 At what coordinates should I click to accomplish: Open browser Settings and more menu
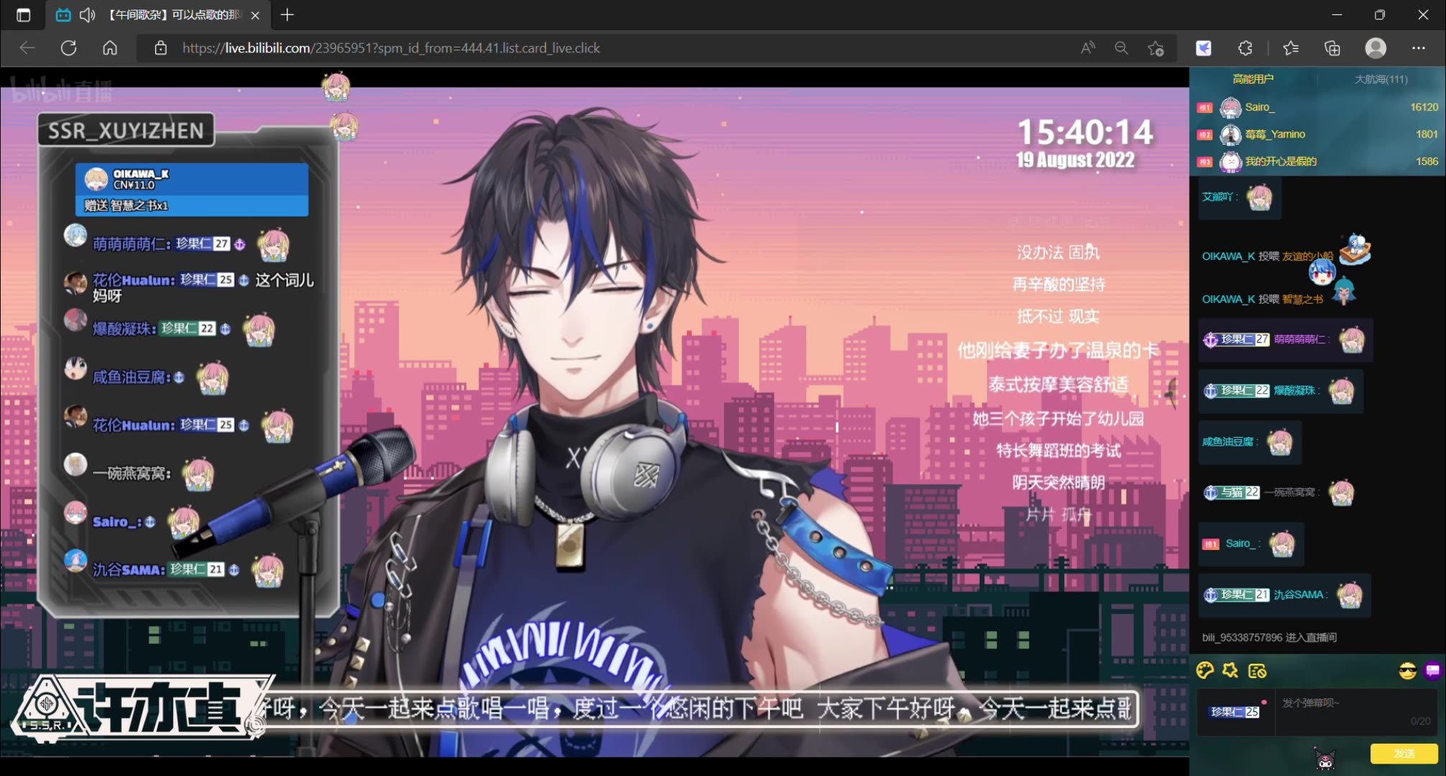[x=1418, y=48]
